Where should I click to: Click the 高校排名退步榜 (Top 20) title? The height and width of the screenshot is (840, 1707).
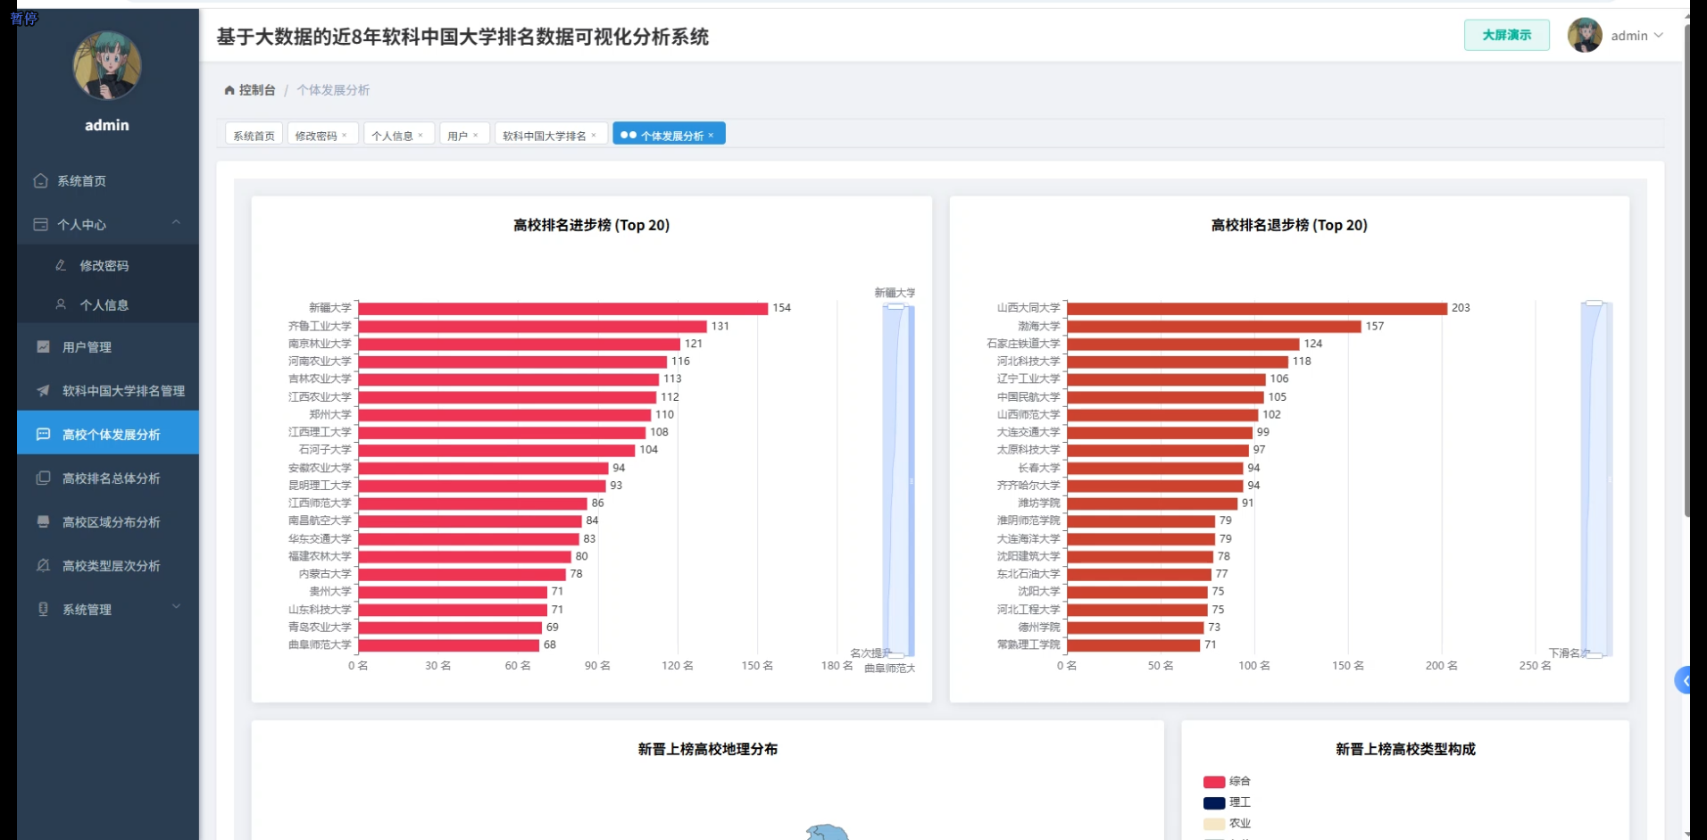(1289, 225)
